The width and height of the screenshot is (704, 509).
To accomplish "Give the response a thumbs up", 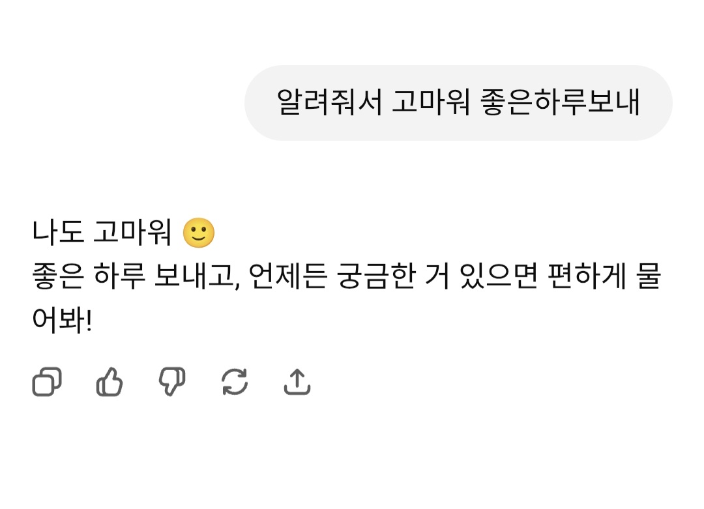I will point(110,382).
